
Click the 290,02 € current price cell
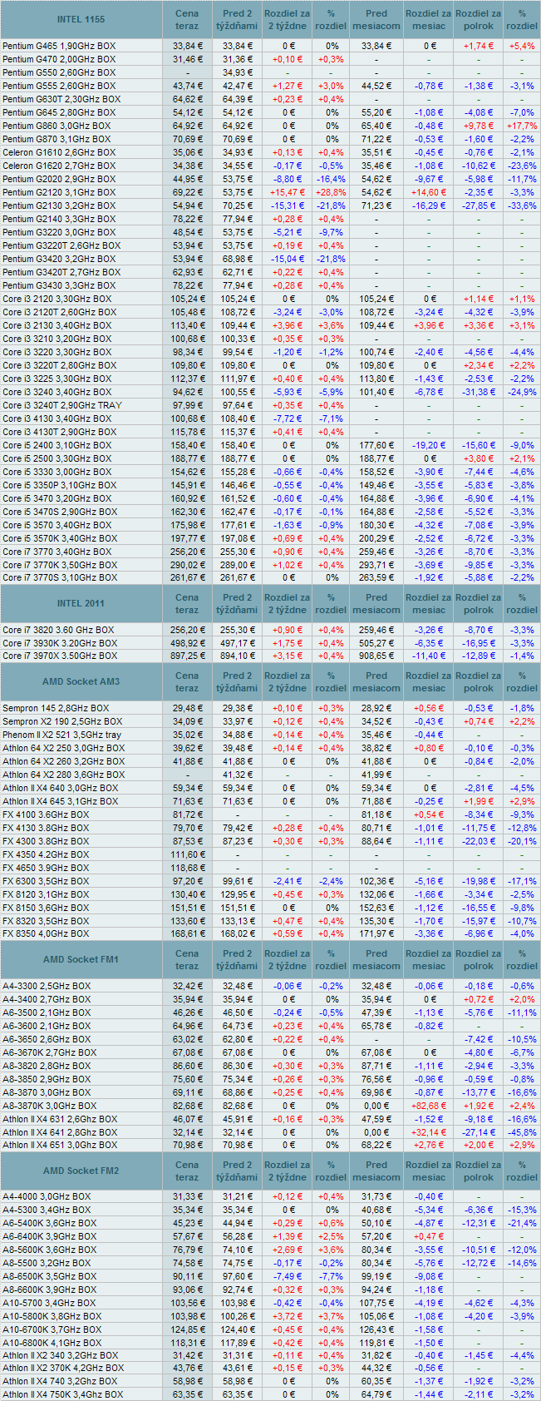pyautogui.click(x=187, y=565)
